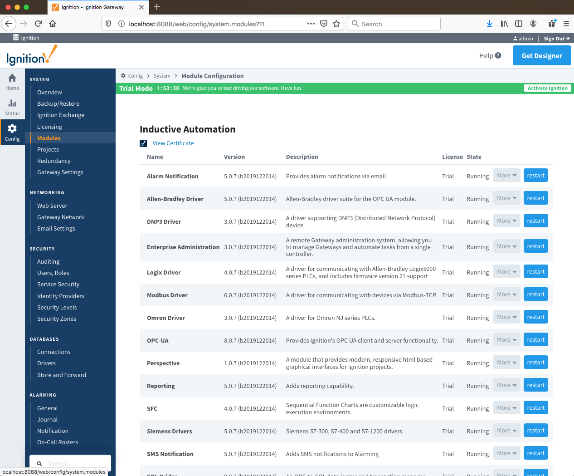Open Gateway Network settings

click(61, 217)
